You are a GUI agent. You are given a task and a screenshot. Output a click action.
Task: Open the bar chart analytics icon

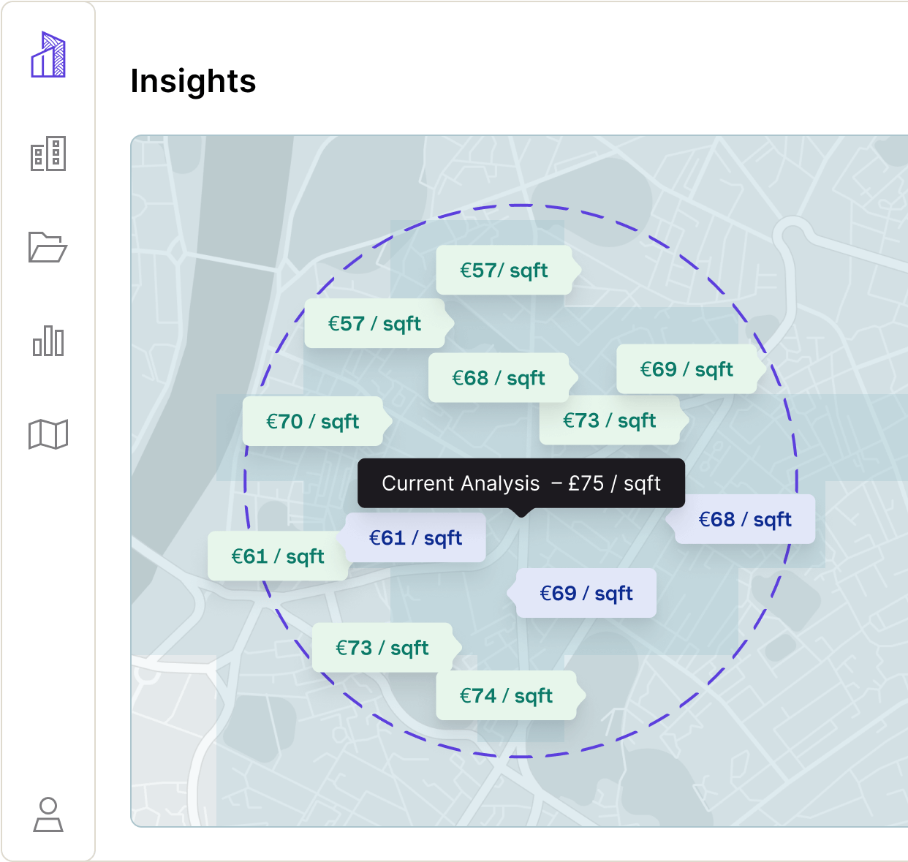coord(48,341)
